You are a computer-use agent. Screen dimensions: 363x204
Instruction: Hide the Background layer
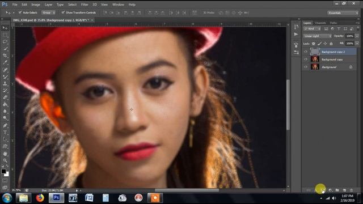coord(306,67)
